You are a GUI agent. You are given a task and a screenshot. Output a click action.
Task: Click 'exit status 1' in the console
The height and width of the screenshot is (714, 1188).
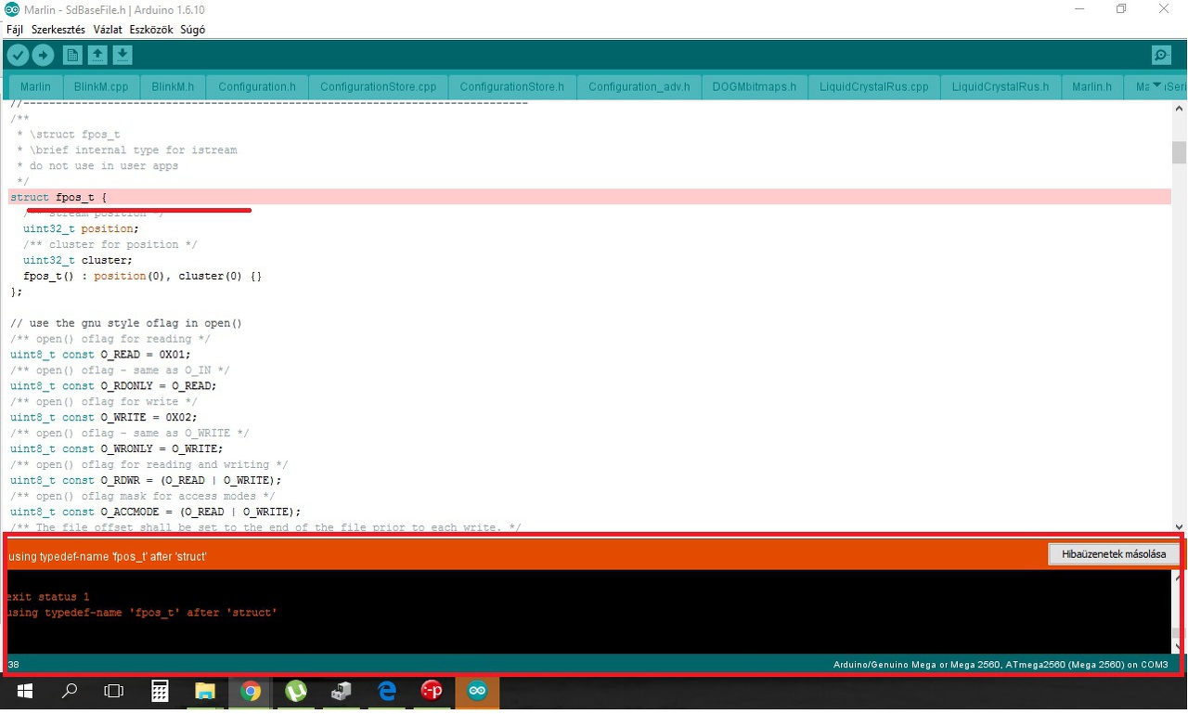coord(48,596)
